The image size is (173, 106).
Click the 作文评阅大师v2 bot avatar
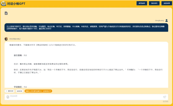pos(6,39)
